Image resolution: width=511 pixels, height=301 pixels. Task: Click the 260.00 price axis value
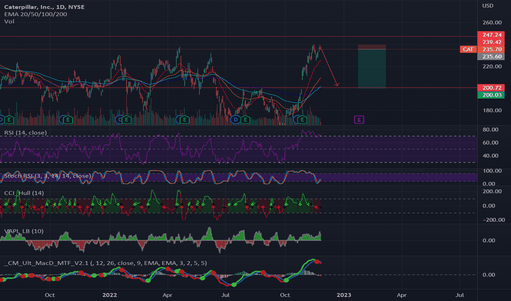tap(492, 22)
